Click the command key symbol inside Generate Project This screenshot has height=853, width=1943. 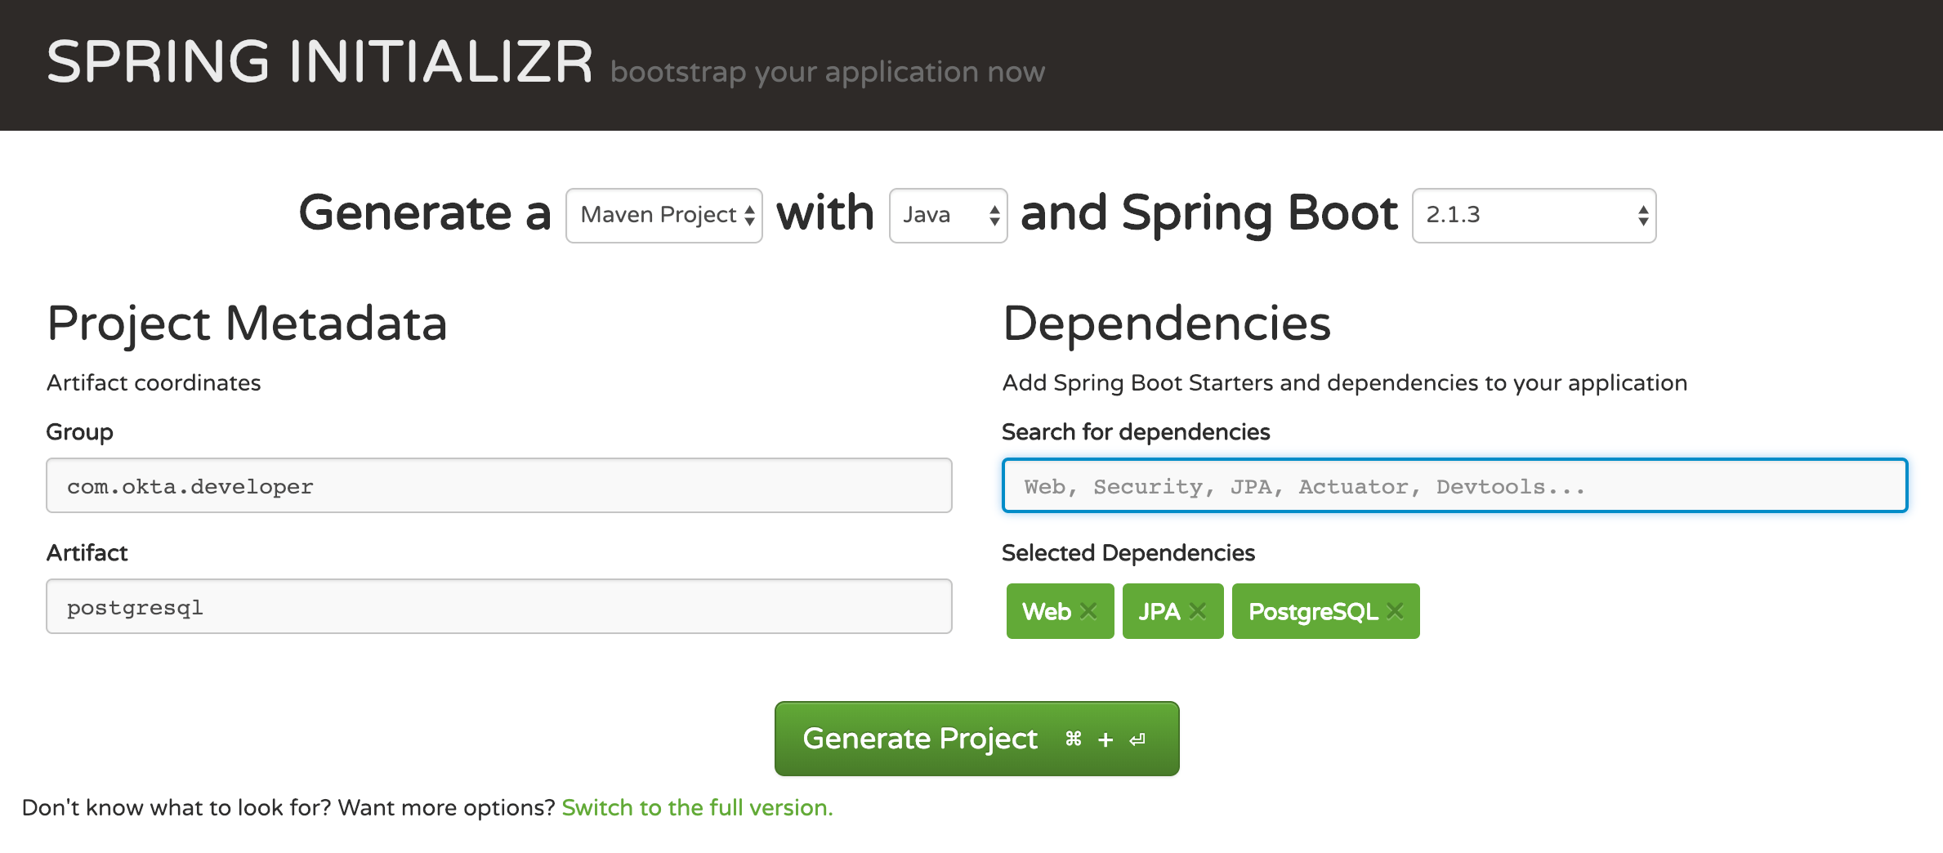point(1072,738)
